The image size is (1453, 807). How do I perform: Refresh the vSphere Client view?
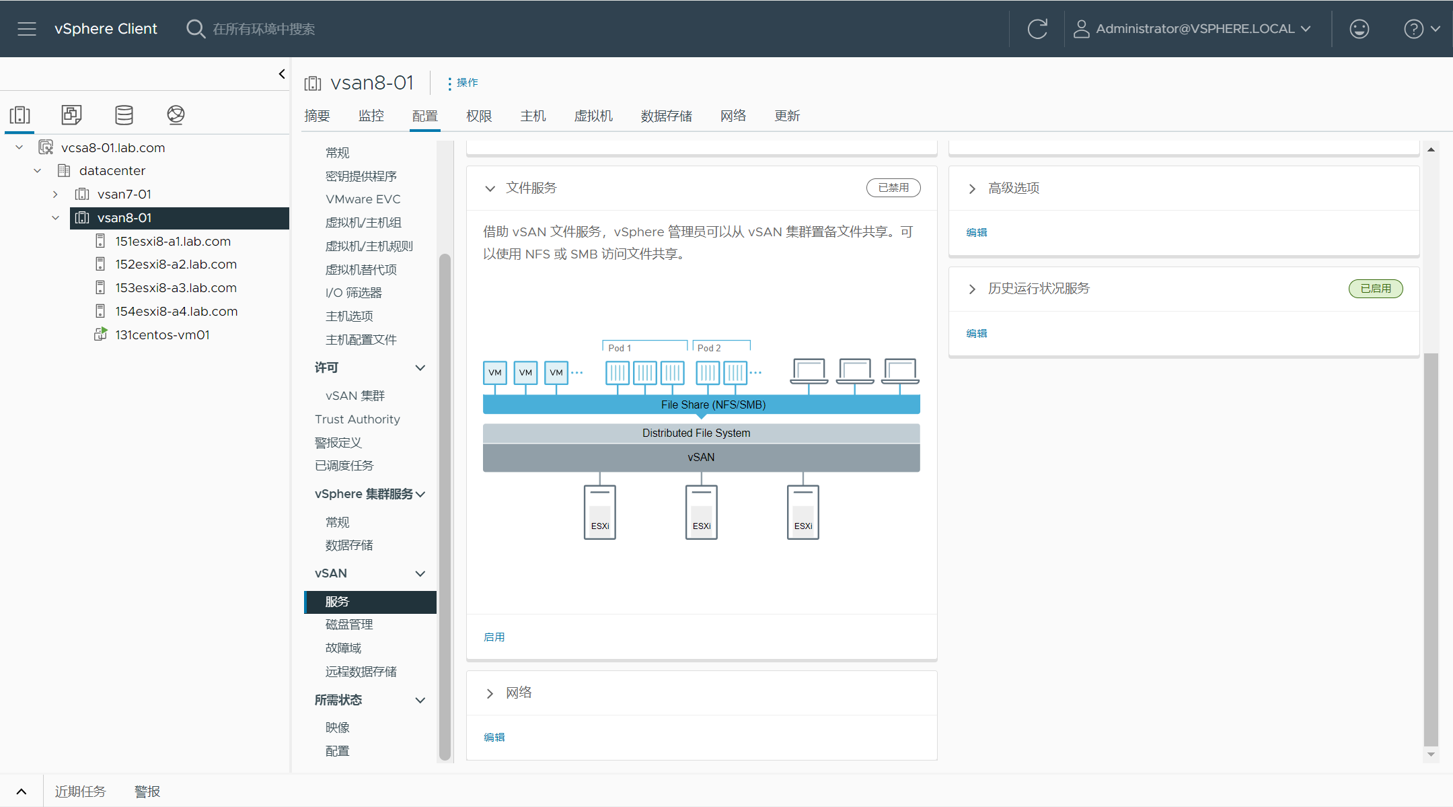(x=1037, y=29)
